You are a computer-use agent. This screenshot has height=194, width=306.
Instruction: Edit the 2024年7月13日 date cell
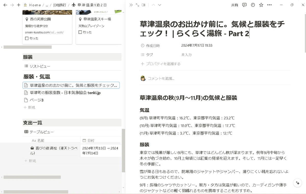(100, 151)
